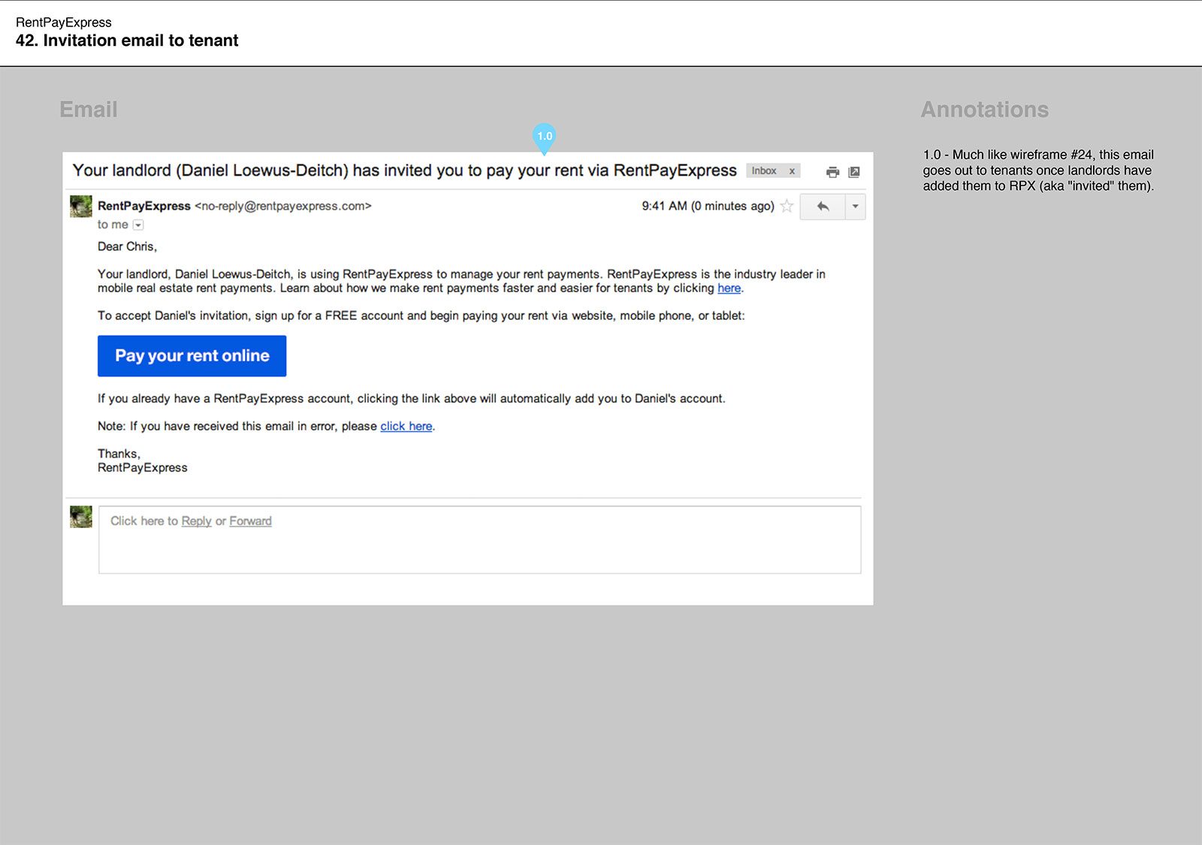Follow the "here" link about rent payments
Screen dimensions: 1202x845
click(729, 288)
